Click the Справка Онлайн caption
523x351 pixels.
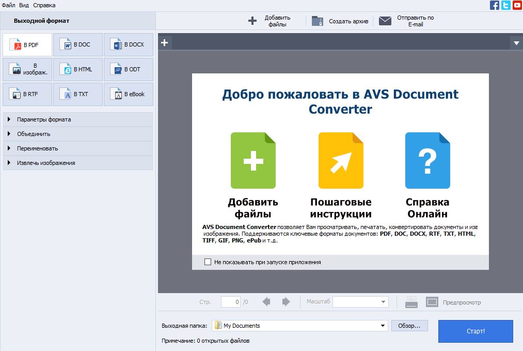coord(427,208)
